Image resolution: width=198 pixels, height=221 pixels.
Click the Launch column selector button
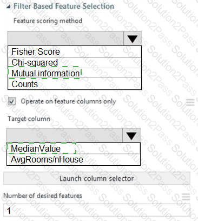[x=97, y=178]
